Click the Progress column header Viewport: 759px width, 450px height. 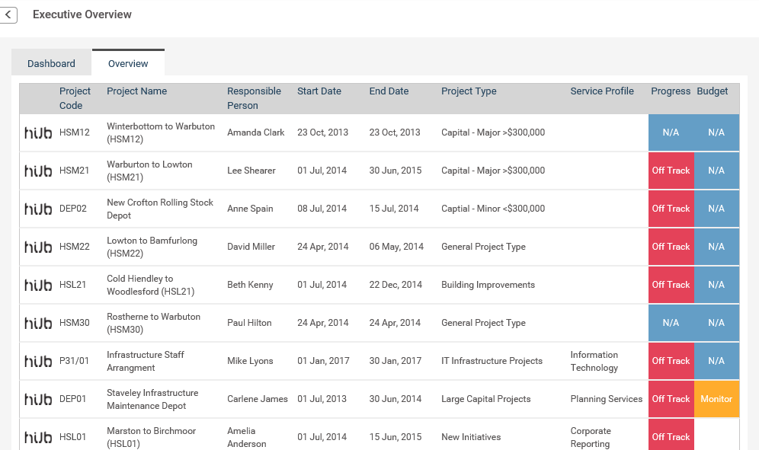point(671,91)
